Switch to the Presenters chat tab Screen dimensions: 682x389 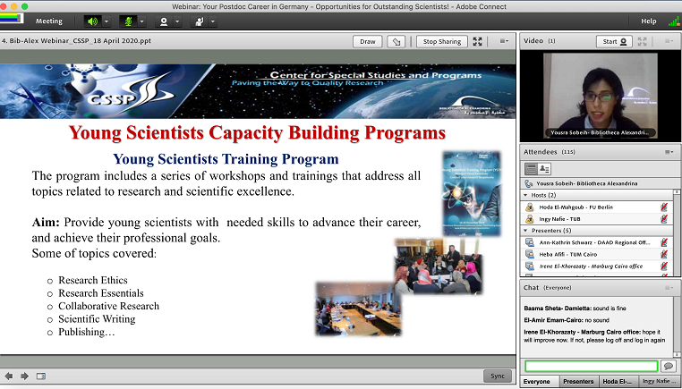[578, 381]
